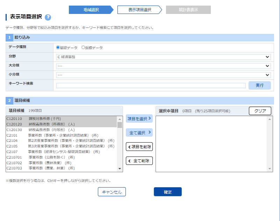Screen dimensions: 280x221
Task: Expand the 大分類 dropdown
Action: coord(163,66)
